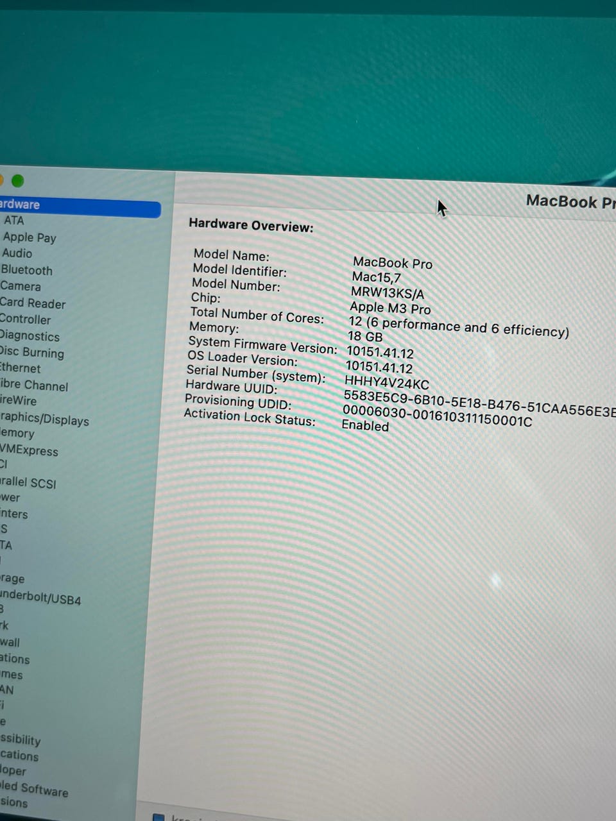Screen dimensions: 616x821
Task: Select the Hardware category in sidebar
Action: pyautogui.click(x=80, y=207)
